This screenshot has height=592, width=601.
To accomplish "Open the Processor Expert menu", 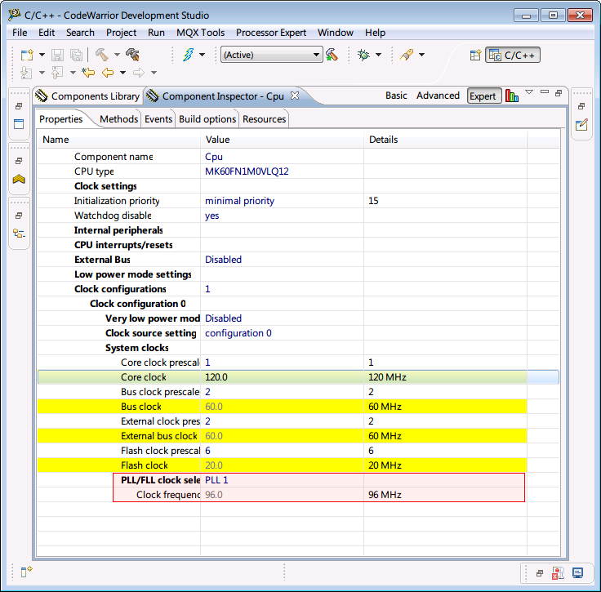I will (271, 33).
